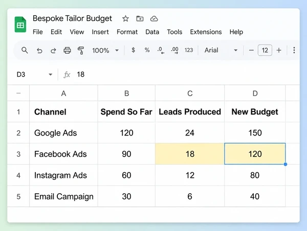Click the search magnifier in toolbar
The image size is (307, 231).
[x=25, y=50]
